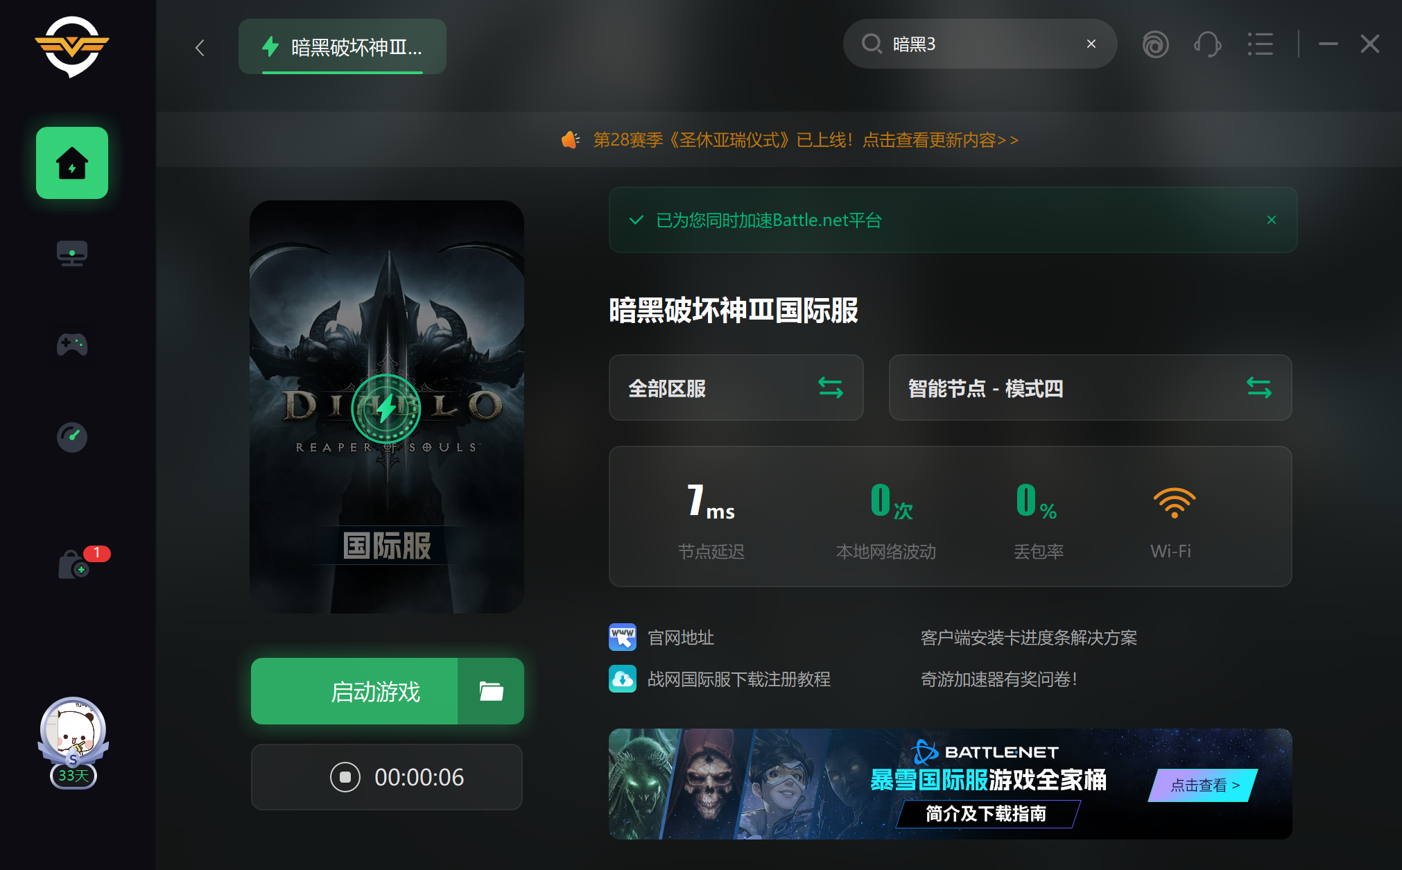The height and width of the screenshot is (870, 1402).
Task: Open the speedometer speed test icon
Action: click(x=72, y=437)
